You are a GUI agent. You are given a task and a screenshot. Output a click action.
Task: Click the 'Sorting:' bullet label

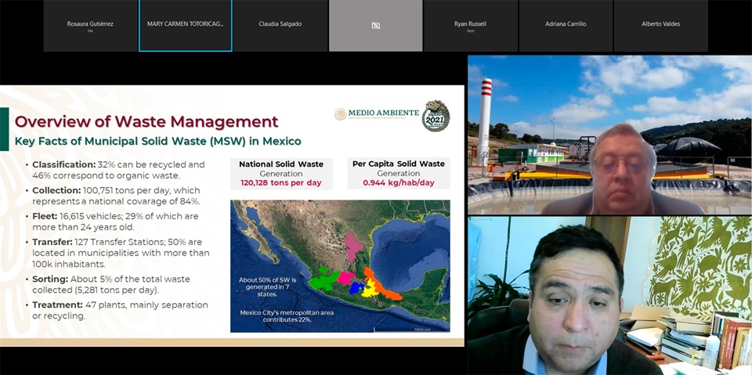coord(50,279)
